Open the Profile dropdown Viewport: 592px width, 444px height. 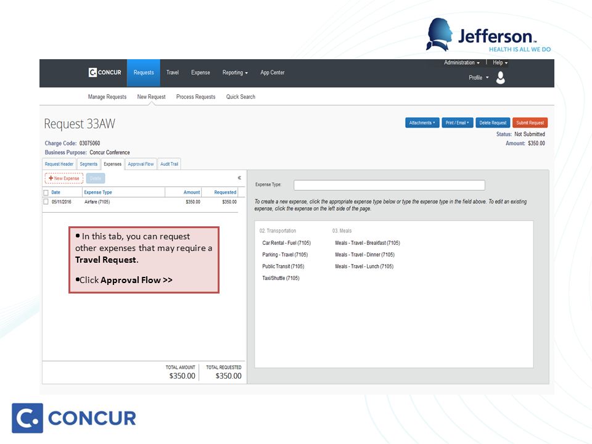[x=479, y=78]
